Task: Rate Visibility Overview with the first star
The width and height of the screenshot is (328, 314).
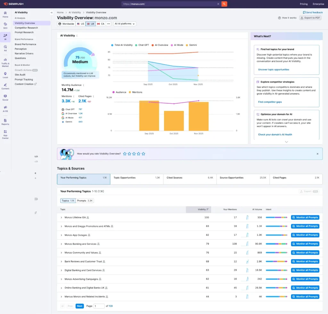Action: click(125, 154)
